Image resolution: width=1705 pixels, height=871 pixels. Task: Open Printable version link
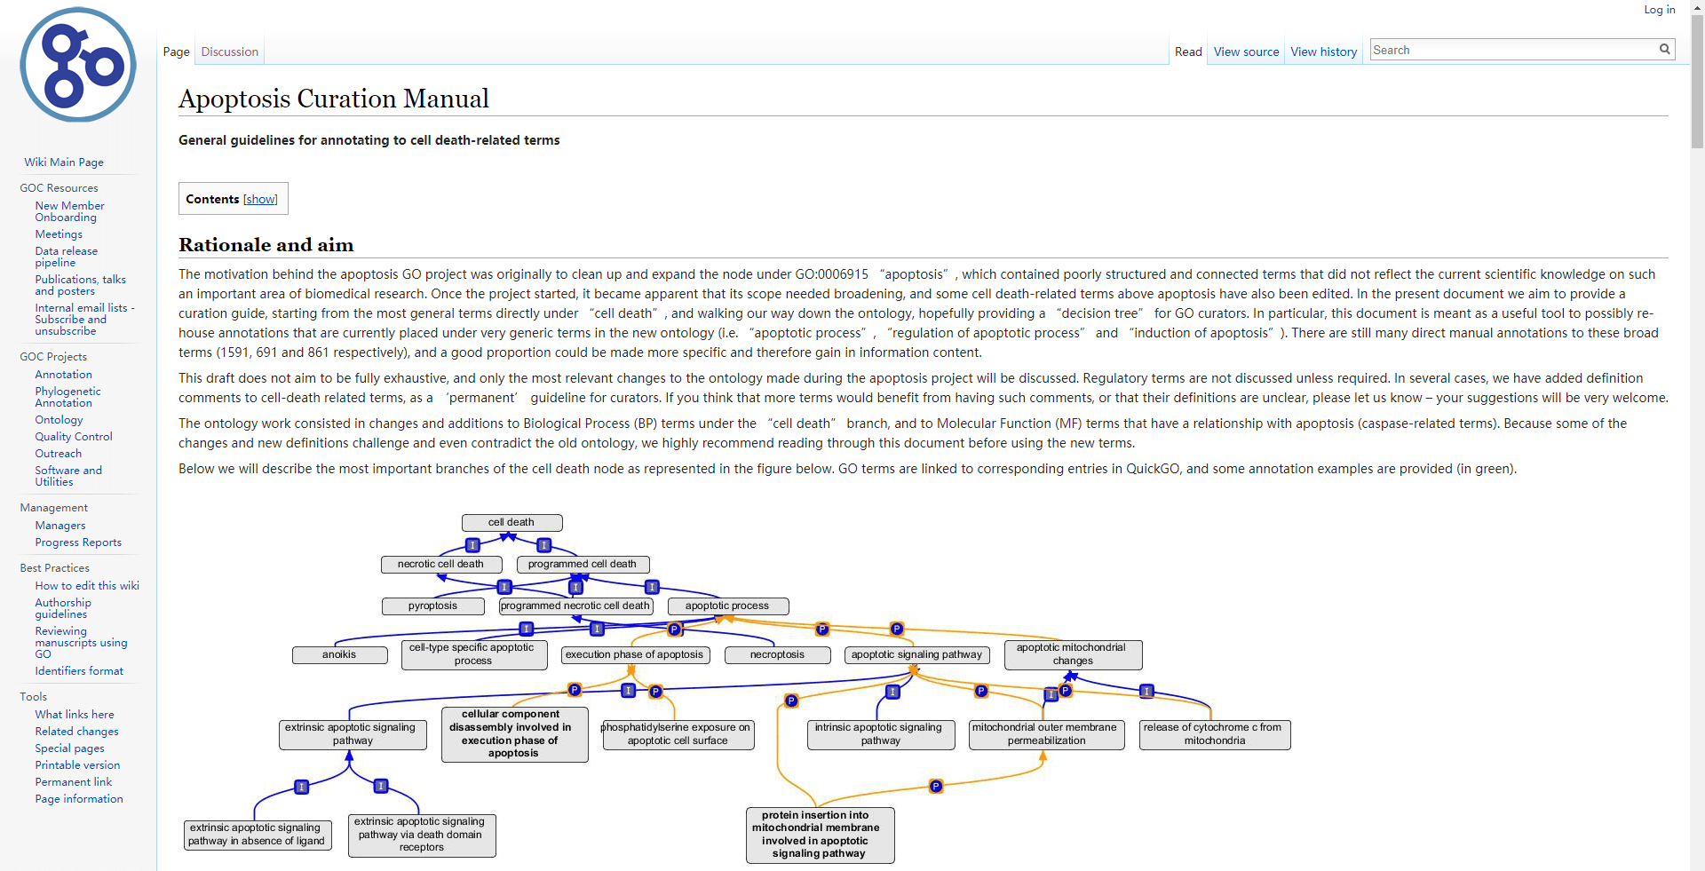[x=77, y=765]
